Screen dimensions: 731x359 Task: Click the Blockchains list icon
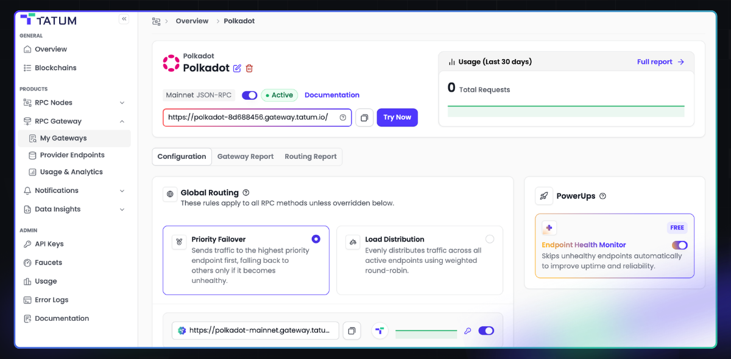coord(27,68)
